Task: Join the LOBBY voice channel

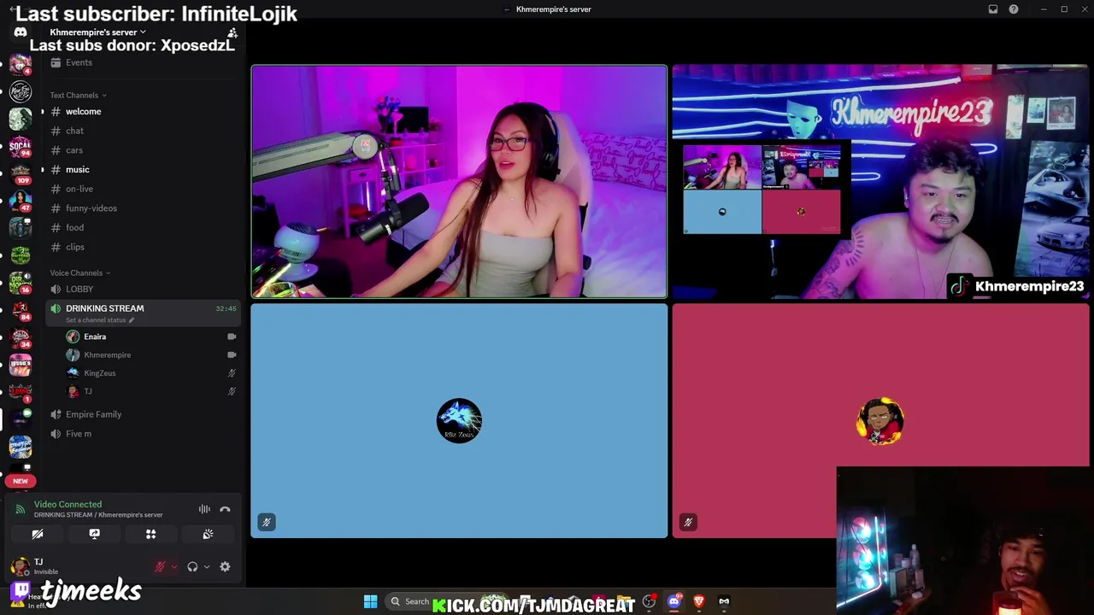Action: point(142,289)
